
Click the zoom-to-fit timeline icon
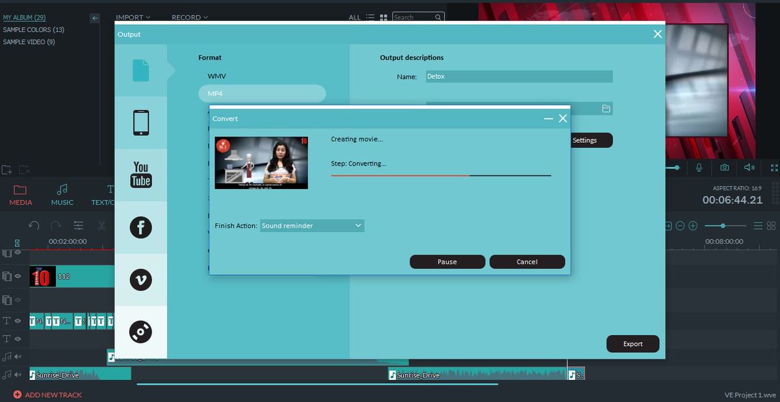click(668, 225)
